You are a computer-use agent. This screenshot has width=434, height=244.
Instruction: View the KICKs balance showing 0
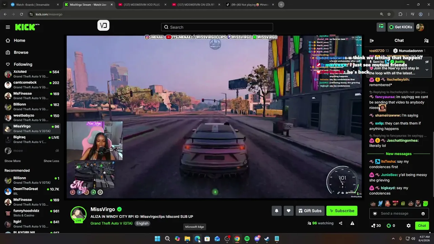tap(391, 226)
